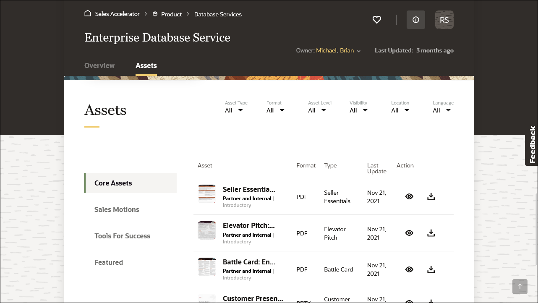Switch to the Overview tab
This screenshot has height=303, width=538.
pos(99,65)
